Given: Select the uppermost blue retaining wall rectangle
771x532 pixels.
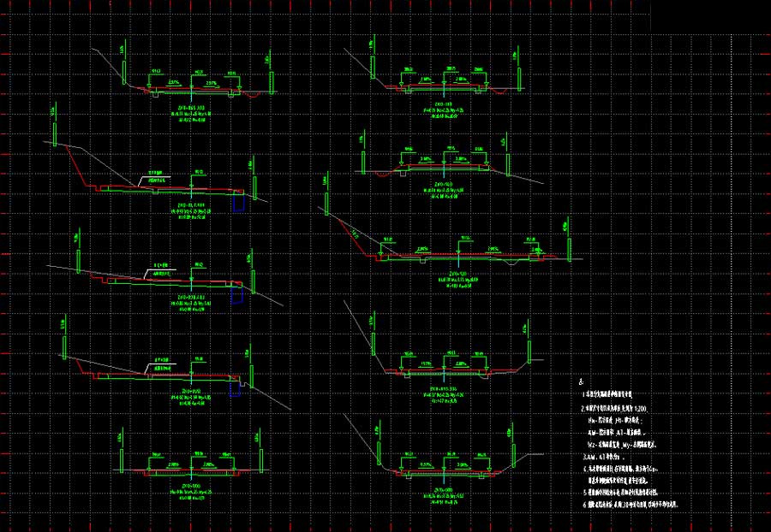Looking at the screenshot, I should [239, 204].
